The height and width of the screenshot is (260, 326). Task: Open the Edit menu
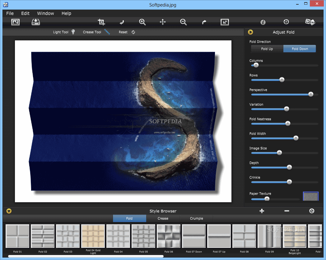tap(26, 13)
